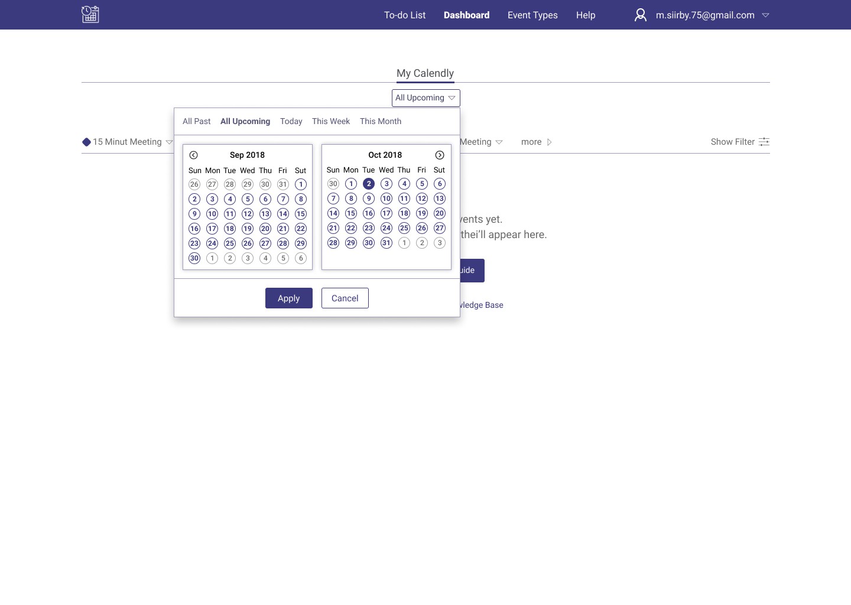Viewport: 851px width, 605px height.
Task: Open the Help menu item
Action: 586,15
